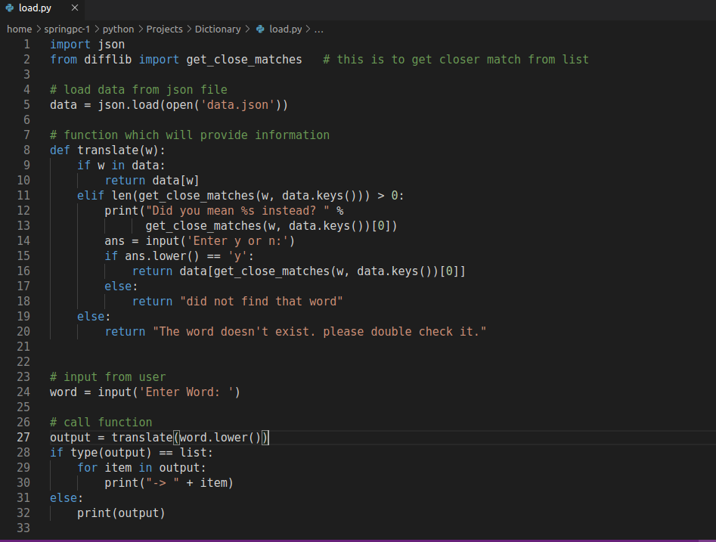This screenshot has height=542, width=716.
Task: Close the load.py tab
Action: coord(75,8)
